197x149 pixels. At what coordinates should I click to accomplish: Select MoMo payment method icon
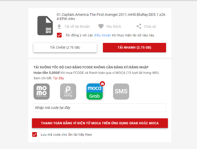(42, 92)
